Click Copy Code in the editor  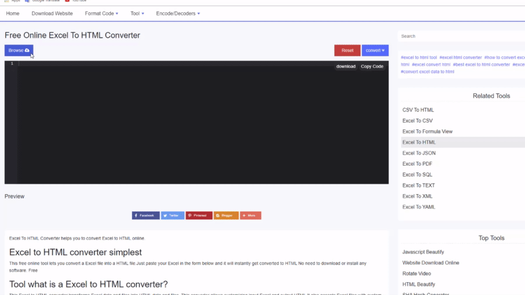point(372,66)
